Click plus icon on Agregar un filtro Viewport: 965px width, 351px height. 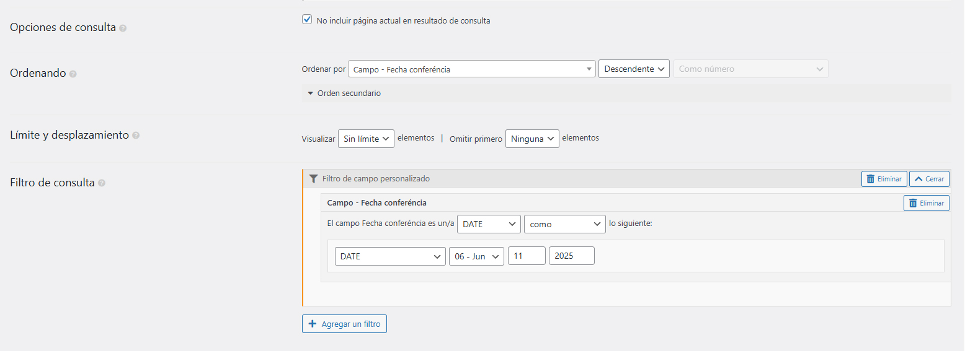point(313,324)
